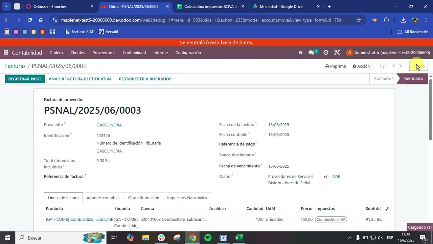The image size is (433, 244).
Task: Click Combustible IVA tax tag
Action: click(331, 220)
